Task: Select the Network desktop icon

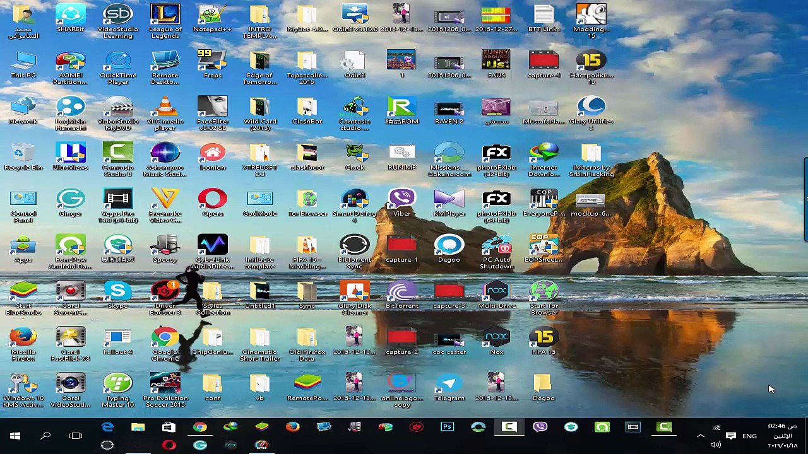Action: [23, 111]
